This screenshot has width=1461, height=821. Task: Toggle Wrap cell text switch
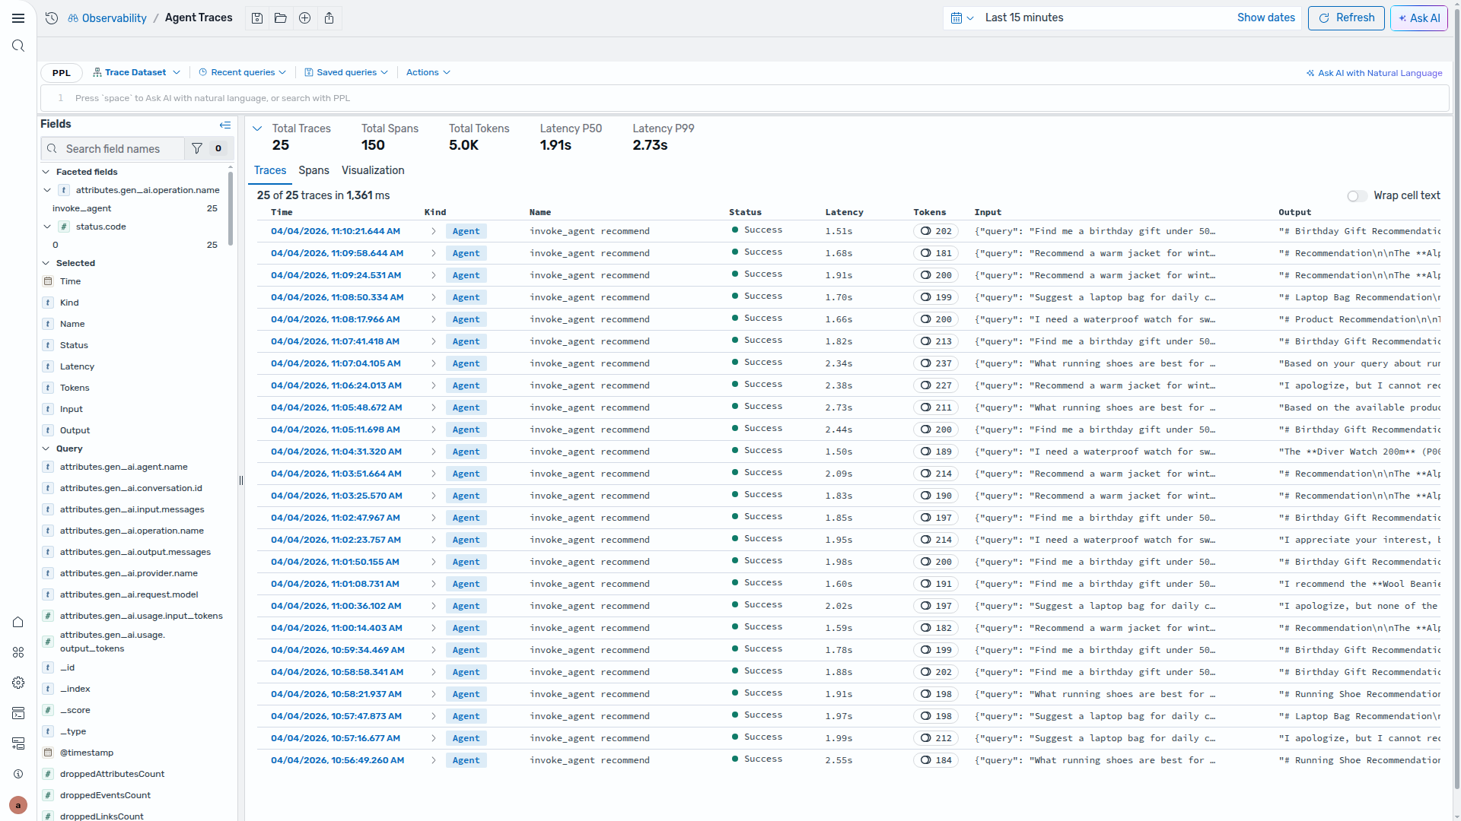coord(1357,196)
